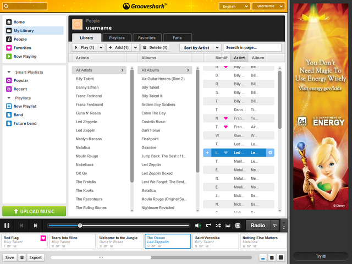Open Favorites heart icon in sidebar
The height and width of the screenshot is (264, 352).
coord(9,48)
